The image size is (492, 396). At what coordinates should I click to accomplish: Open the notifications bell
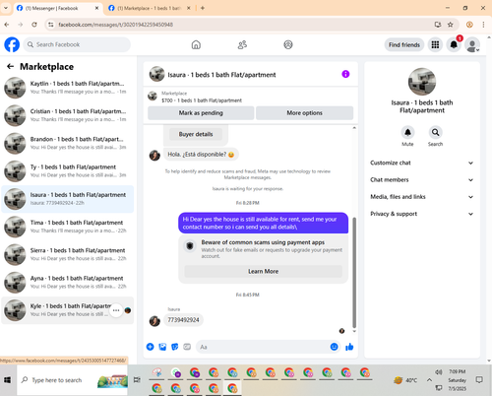tap(454, 44)
